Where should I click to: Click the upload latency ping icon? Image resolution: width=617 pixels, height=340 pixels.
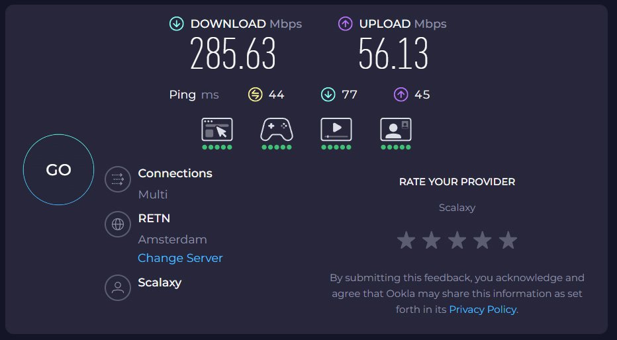coord(401,95)
